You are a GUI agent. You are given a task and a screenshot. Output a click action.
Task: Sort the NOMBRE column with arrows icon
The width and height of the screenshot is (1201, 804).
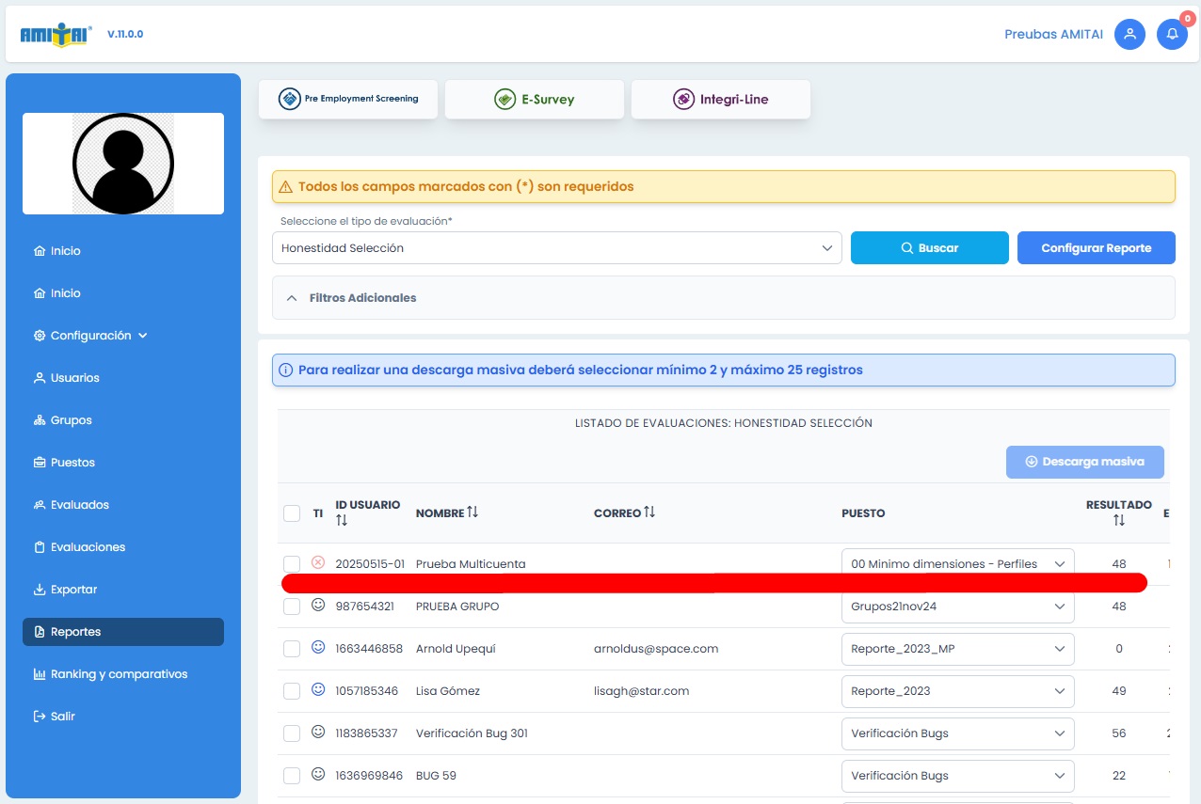pos(472,512)
